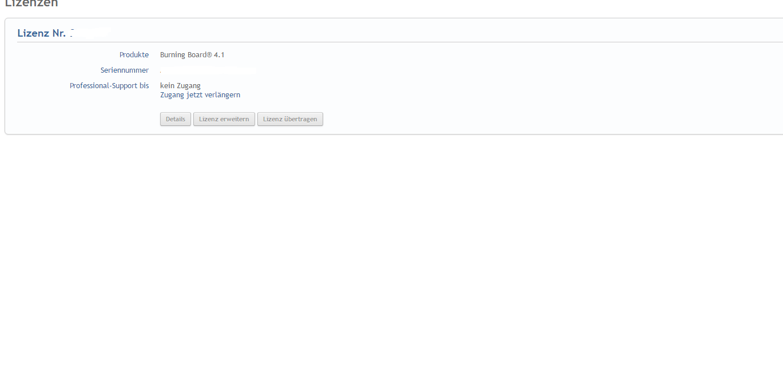
Task: Click the 'Professional-Support bis' label
Action: (109, 86)
